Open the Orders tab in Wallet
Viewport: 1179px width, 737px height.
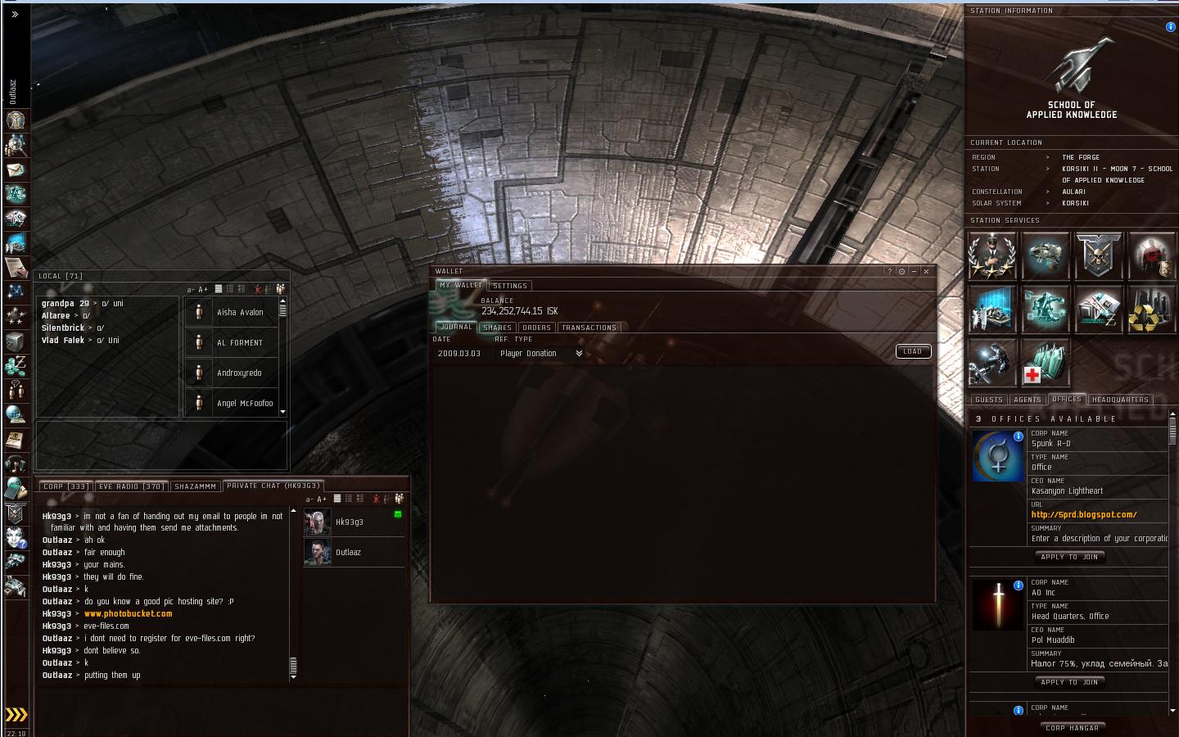pos(536,328)
